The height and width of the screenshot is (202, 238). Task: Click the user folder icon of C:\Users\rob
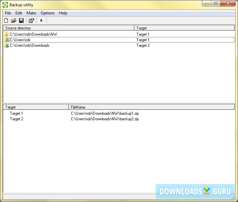click(x=7, y=40)
